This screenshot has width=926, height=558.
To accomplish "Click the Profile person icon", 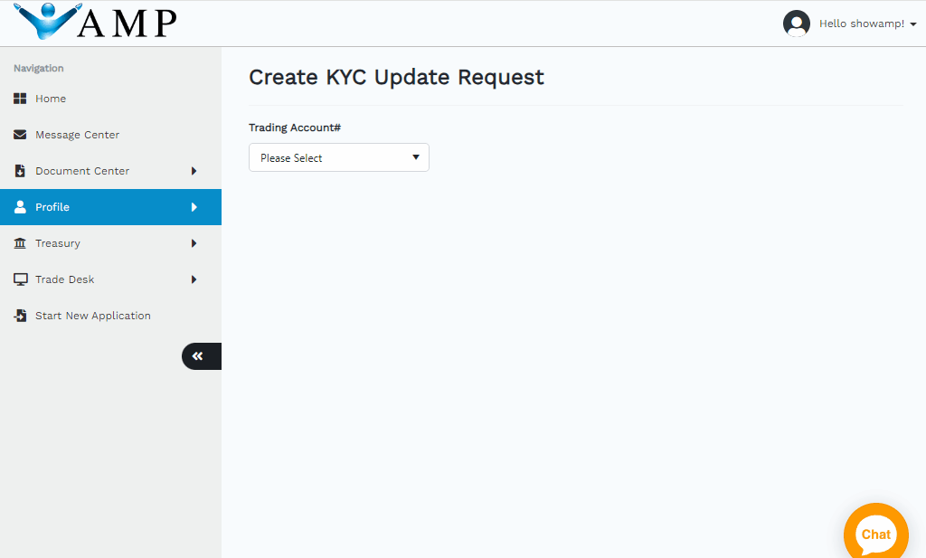I will coord(20,207).
